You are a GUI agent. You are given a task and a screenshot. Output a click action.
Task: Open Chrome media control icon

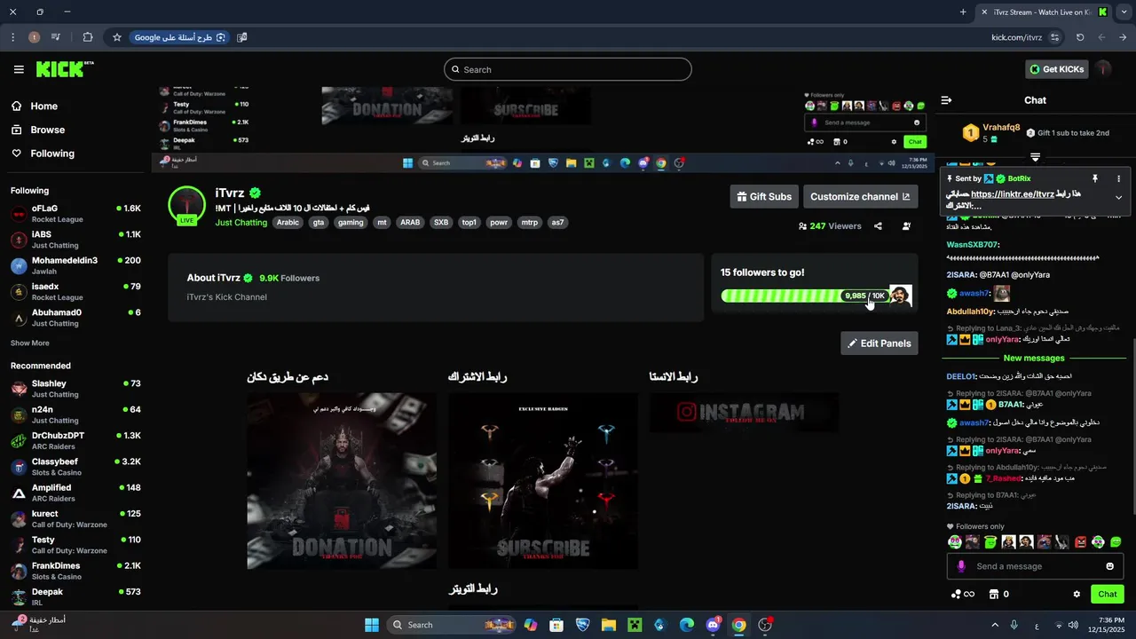click(x=56, y=37)
